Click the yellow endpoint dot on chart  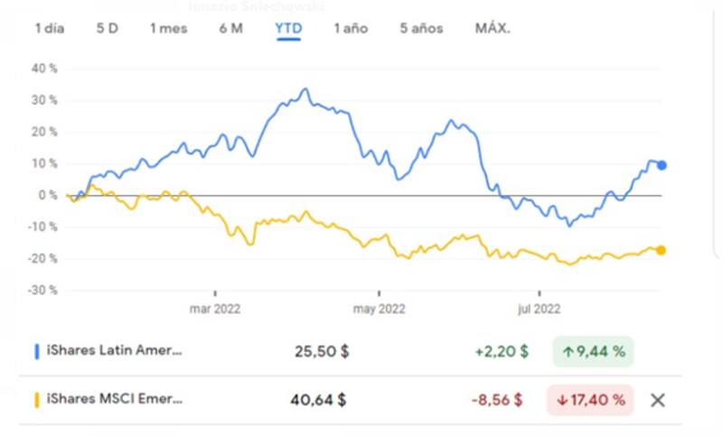(662, 250)
